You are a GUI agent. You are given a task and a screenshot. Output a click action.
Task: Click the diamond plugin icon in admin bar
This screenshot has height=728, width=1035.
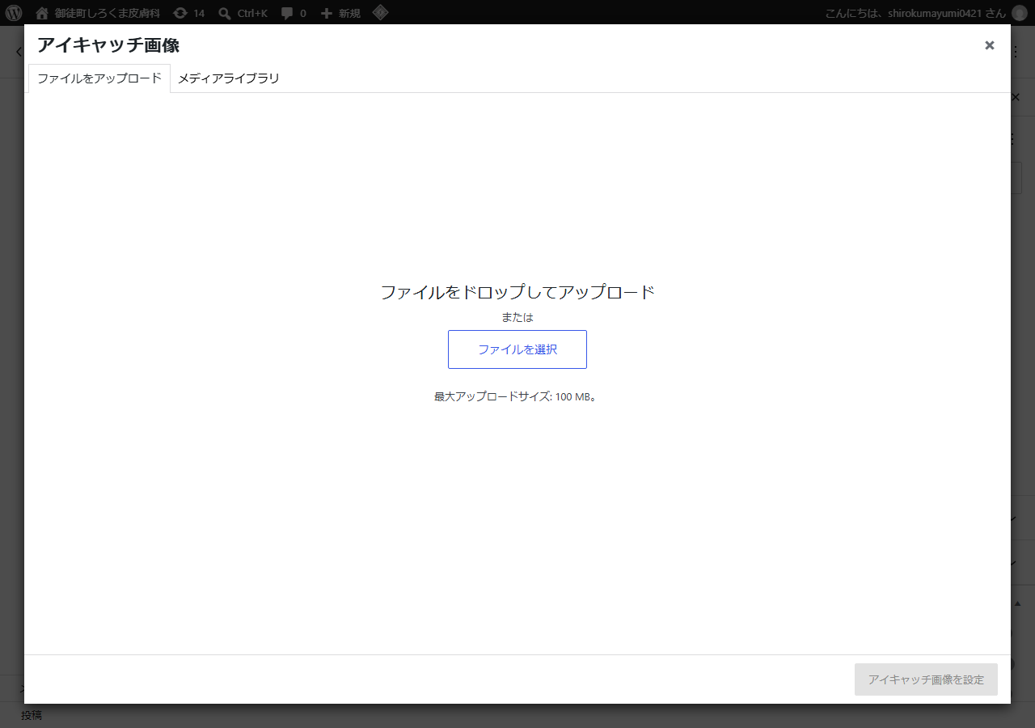click(x=380, y=13)
